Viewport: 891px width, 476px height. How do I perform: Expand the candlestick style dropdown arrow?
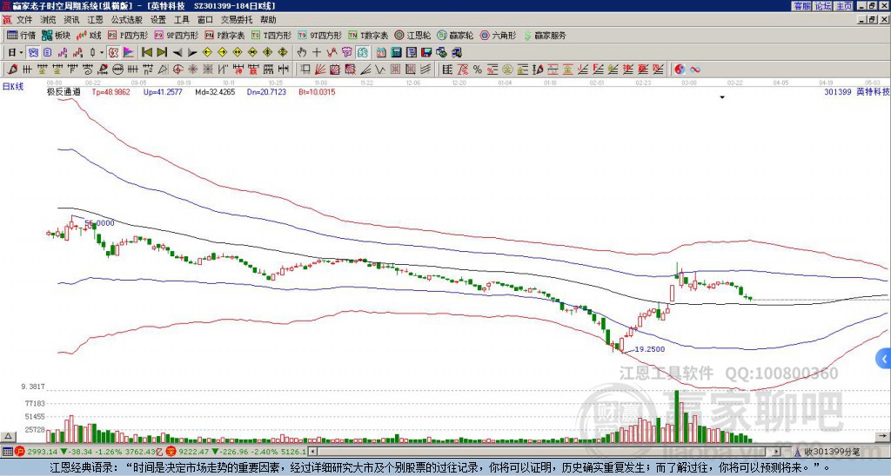(x=102, y=53)
